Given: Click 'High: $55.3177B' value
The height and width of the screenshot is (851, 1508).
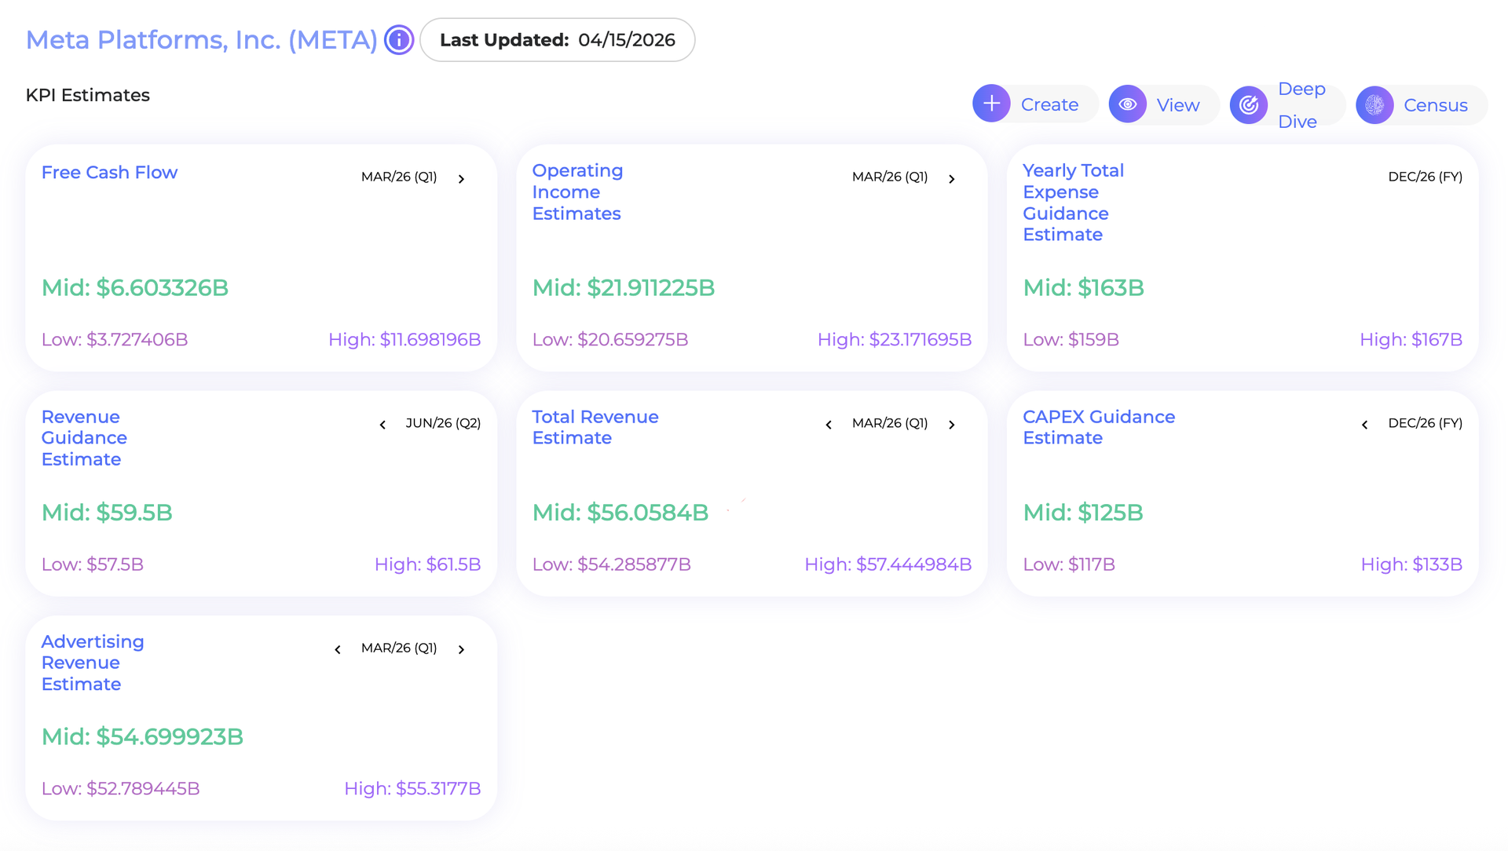Looking at the screenshot, I should [x=412, y=788].
